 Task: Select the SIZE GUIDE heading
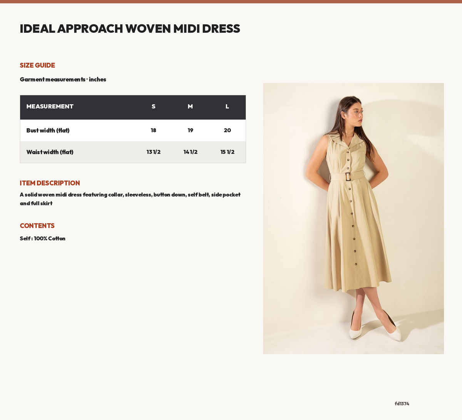pyautogui.click(x=37, y=65)
